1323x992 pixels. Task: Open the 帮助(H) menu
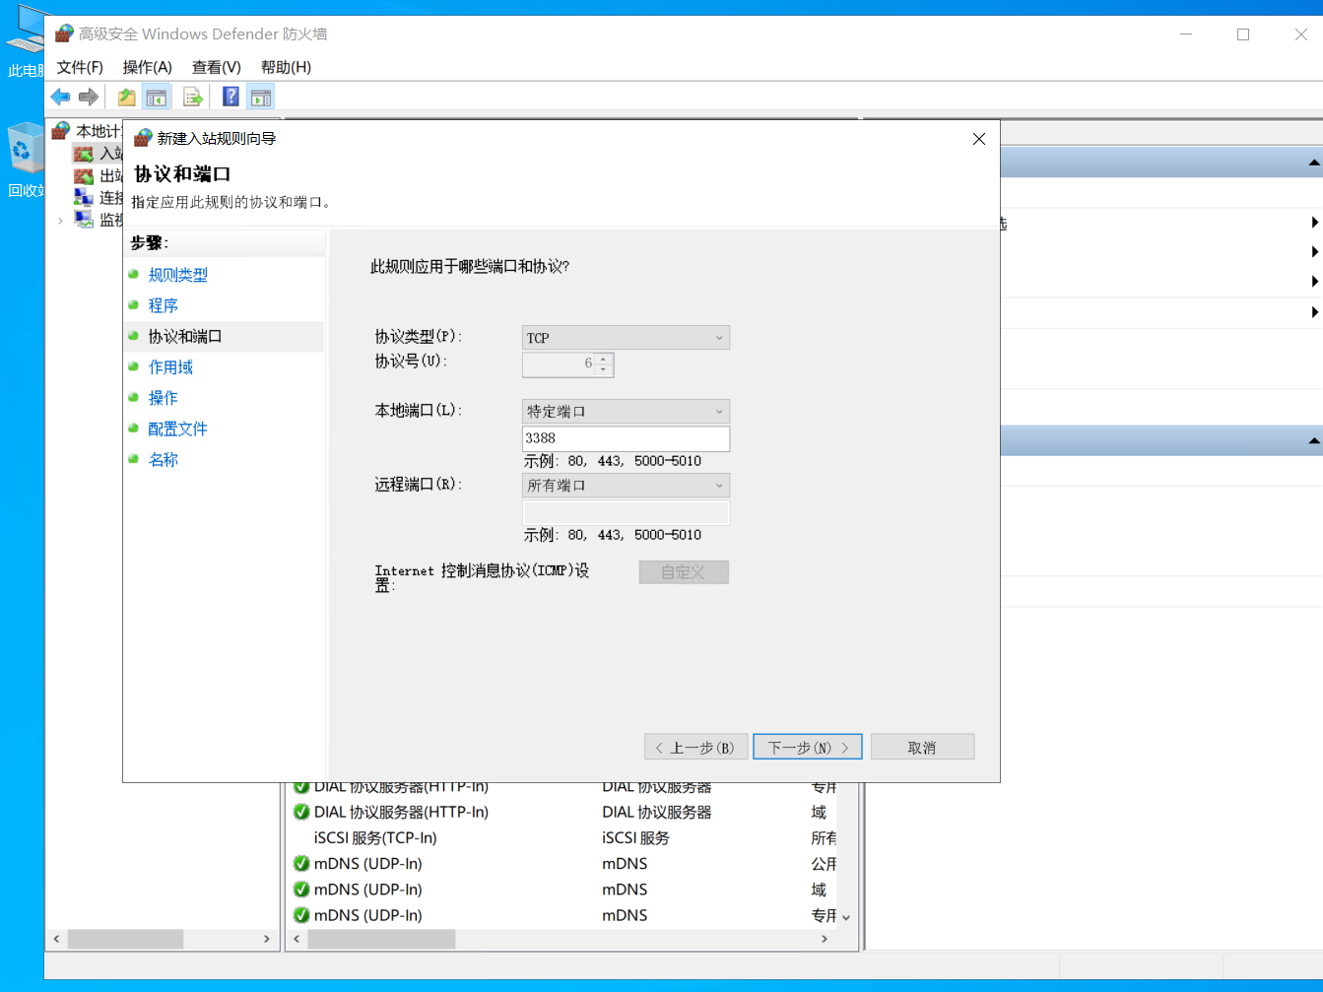[286, 67]
